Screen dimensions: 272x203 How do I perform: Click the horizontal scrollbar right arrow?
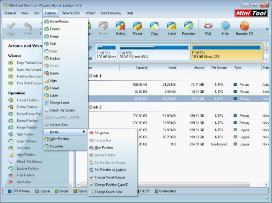266,185
